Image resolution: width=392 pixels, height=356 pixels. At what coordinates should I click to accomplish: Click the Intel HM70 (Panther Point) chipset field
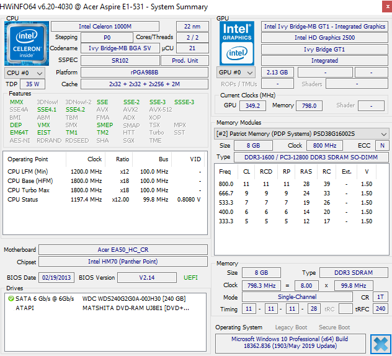(123, 262)
